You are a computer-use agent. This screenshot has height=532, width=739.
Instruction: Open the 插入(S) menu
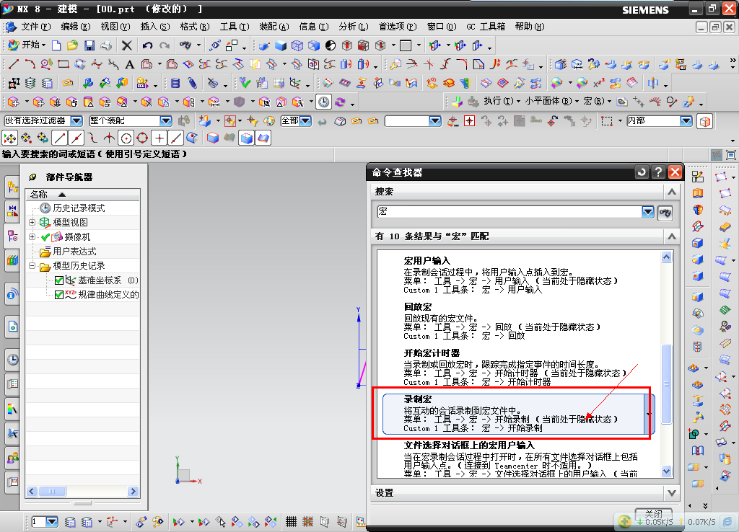[154, 27]
